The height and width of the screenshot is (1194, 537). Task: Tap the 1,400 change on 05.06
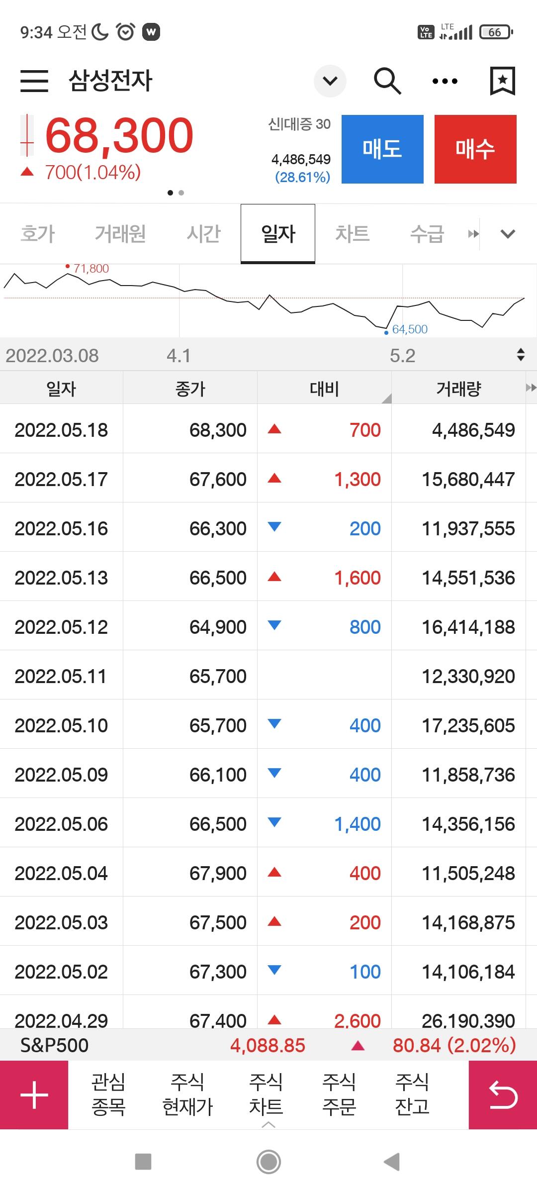[357, 824]
